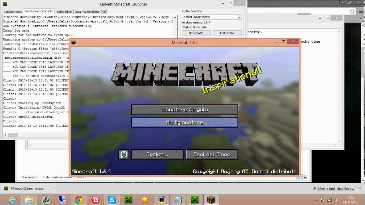Click 'Status: Up to date.' label
365x205 pixels.
tap(195, 27)
